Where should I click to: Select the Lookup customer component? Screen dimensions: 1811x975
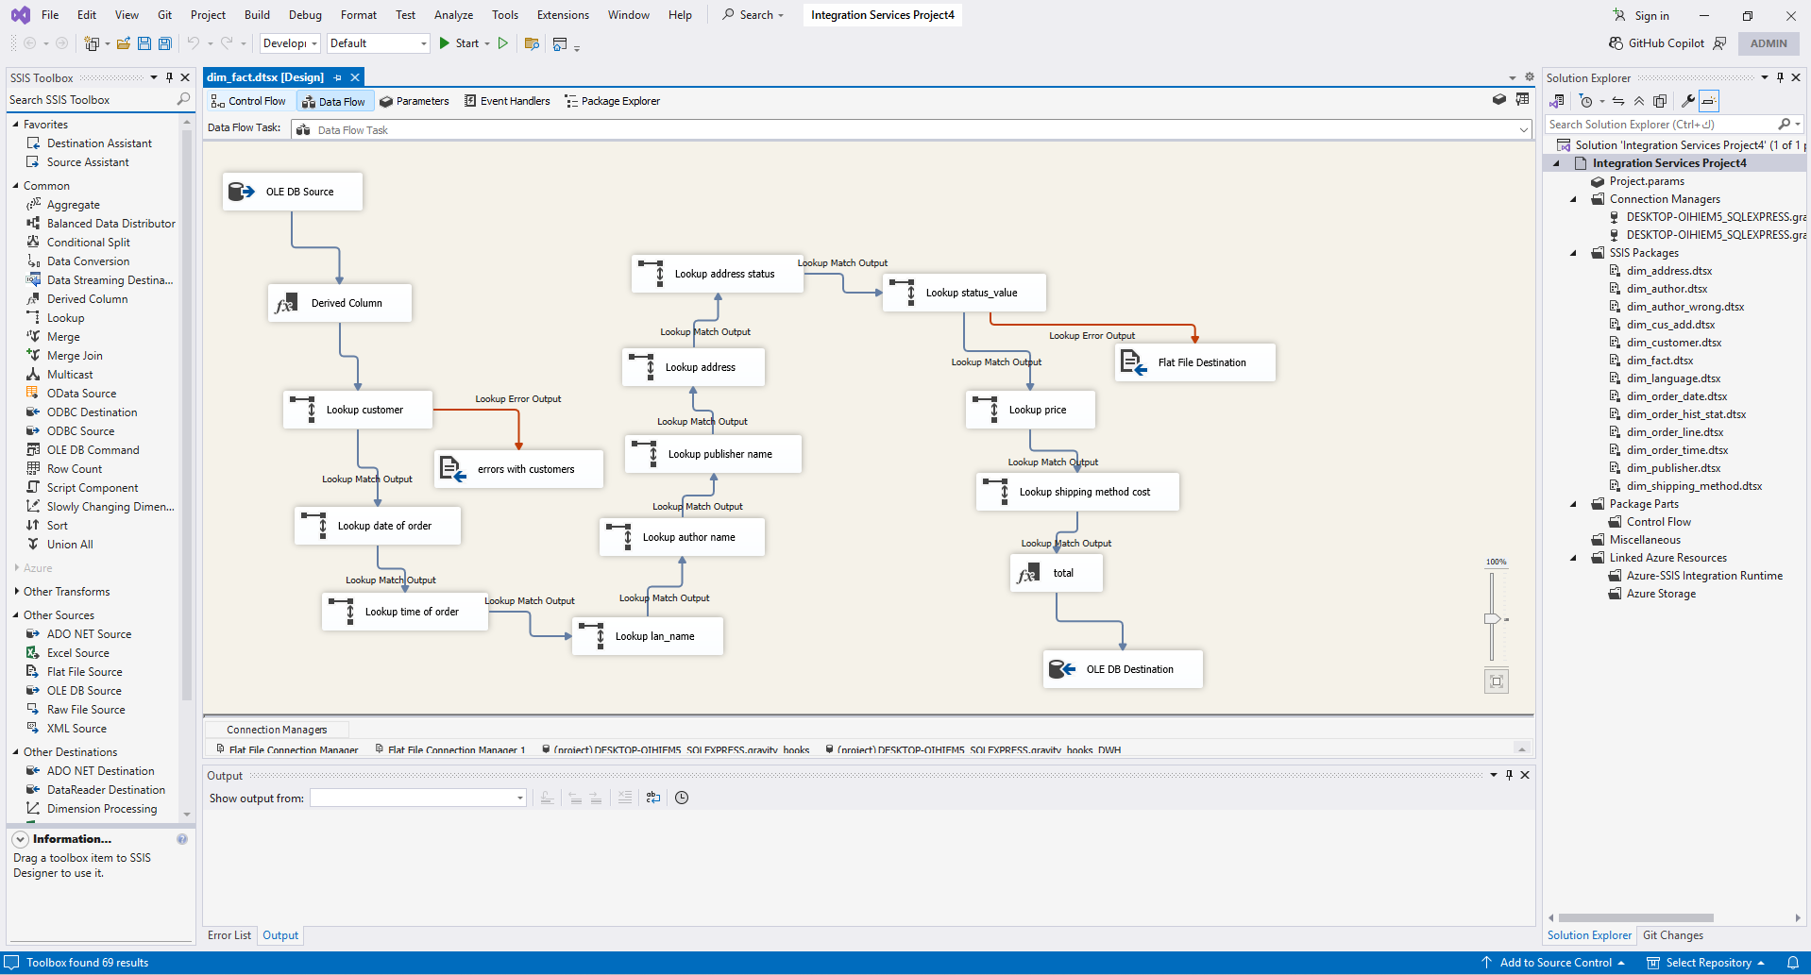[358, 410]
